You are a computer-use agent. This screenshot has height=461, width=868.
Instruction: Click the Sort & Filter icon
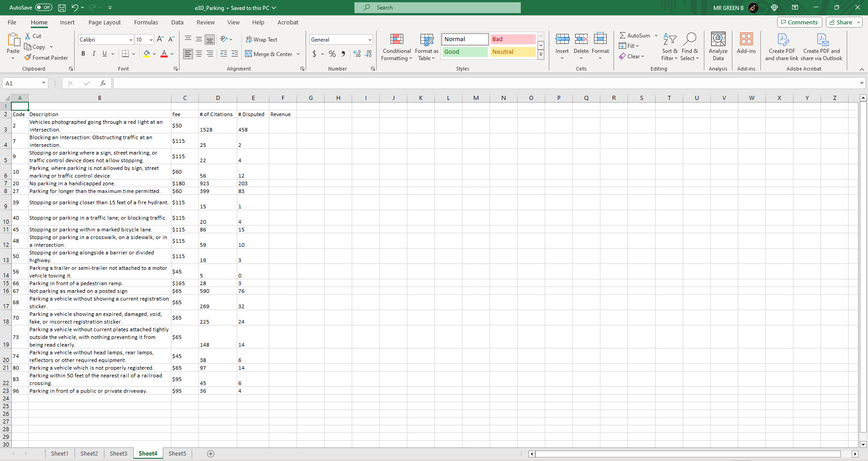[x=670, y=39]
